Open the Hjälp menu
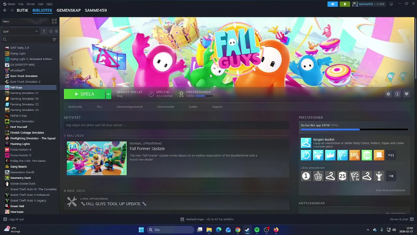 click(50, 4)
